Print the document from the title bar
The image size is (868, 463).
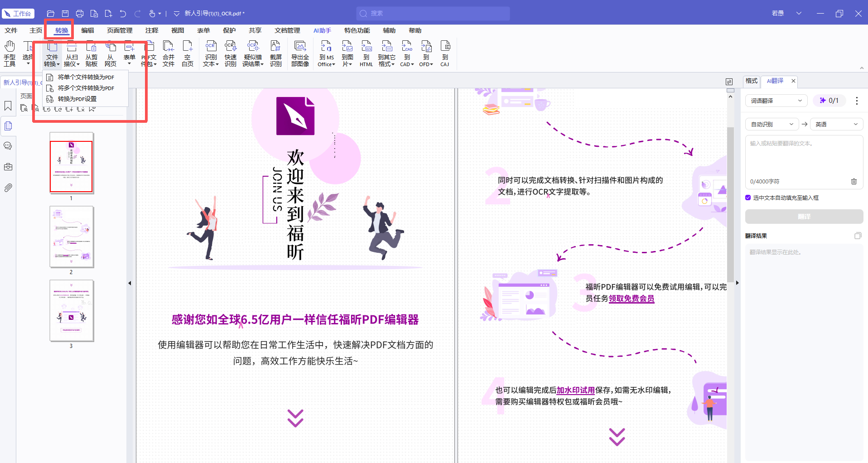pyautogui.click(x=80, y=14)
